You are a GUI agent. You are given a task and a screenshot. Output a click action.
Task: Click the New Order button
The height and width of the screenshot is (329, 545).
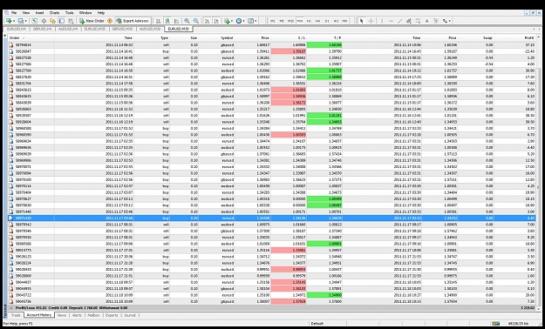[92, 21]
